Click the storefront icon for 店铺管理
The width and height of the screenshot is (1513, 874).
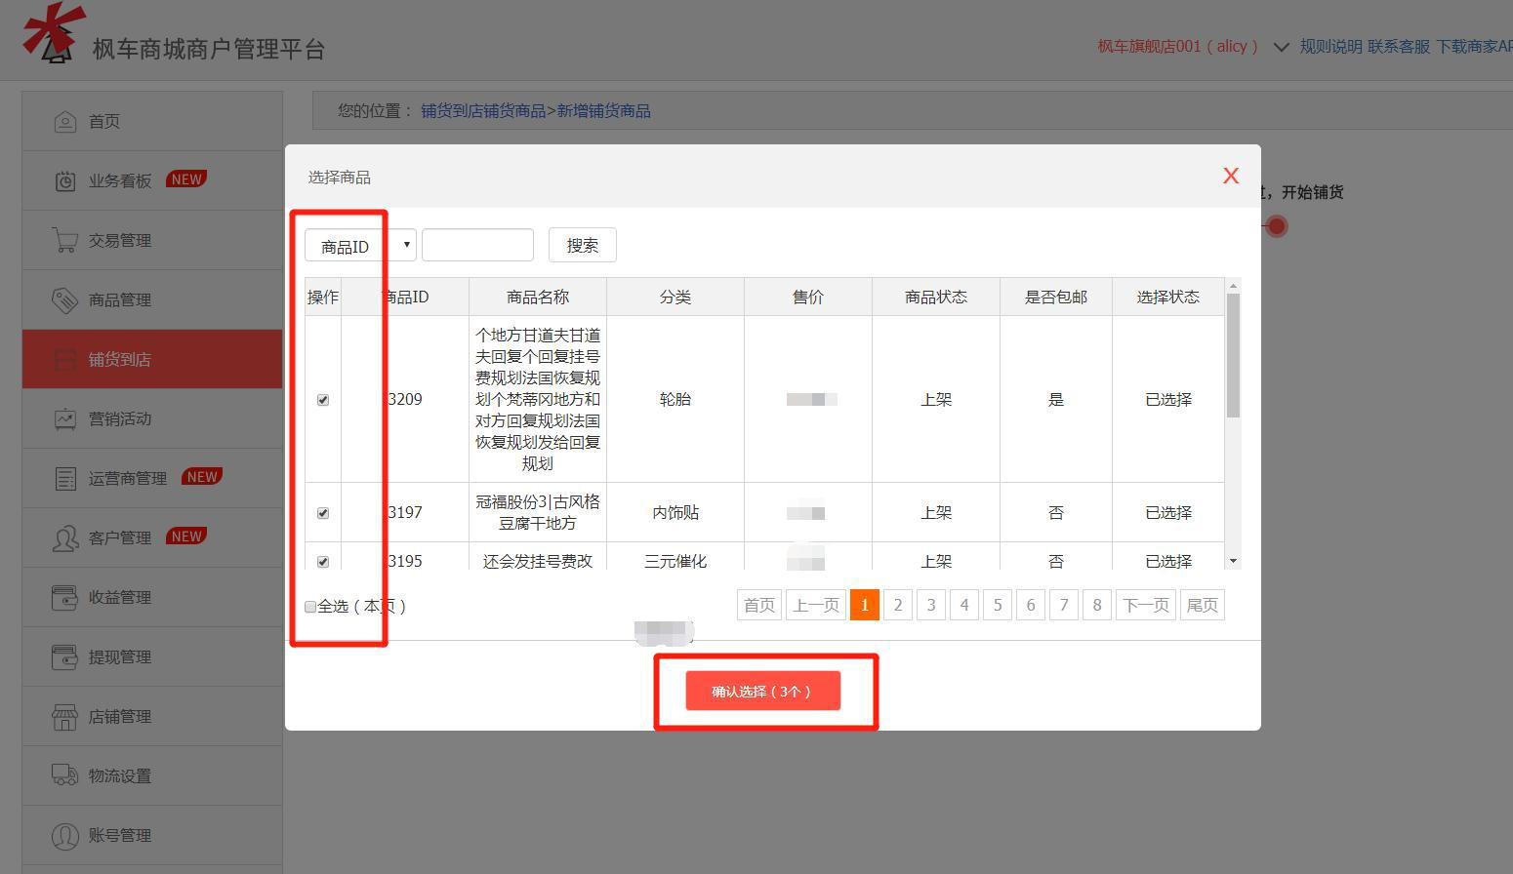click(64, 717)
